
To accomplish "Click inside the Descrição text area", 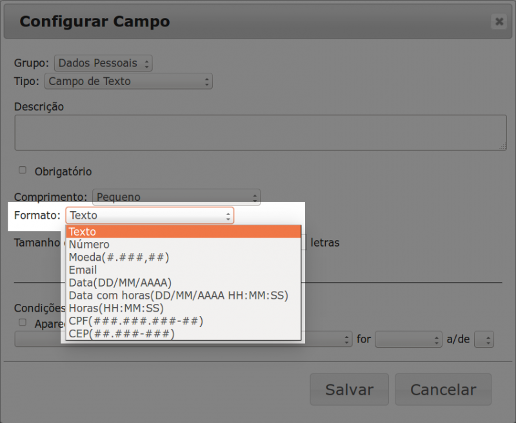I will tap(258, 132).
